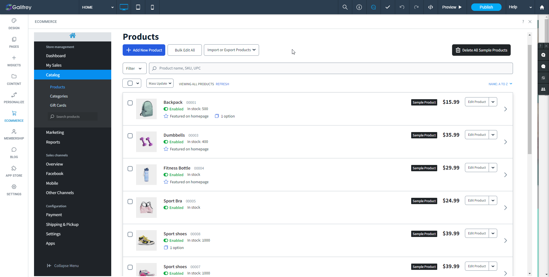Image resolution: width=549 pixels, height=277 pixels.
Task: Open the Mass Update dropdown
Action: 160,83
